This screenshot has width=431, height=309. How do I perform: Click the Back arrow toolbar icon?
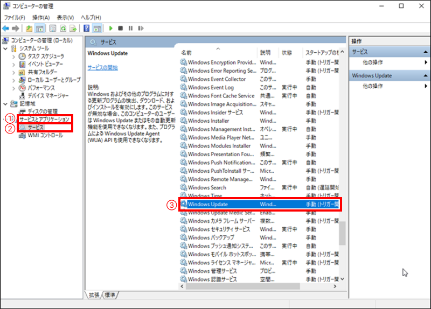point(5,29)
